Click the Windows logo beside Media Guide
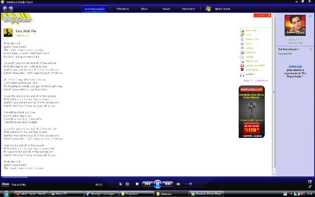The width and height of the screenshot is (315, 197). 208,9
